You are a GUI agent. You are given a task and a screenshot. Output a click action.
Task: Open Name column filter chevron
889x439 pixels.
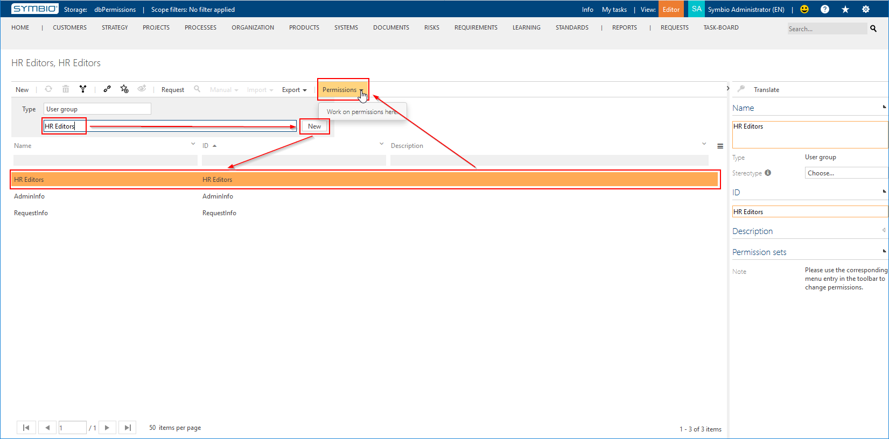pyautogui.click(x=193, y=144)
